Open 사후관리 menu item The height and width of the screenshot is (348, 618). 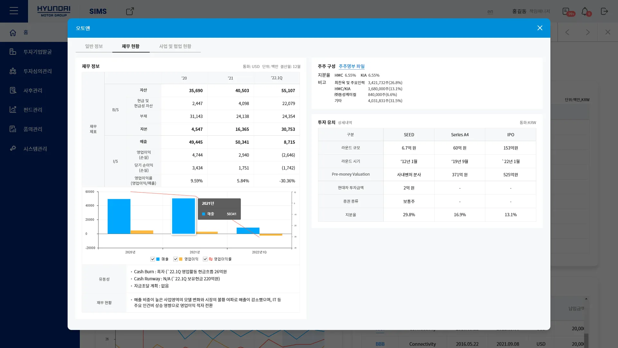click(33, 91)
